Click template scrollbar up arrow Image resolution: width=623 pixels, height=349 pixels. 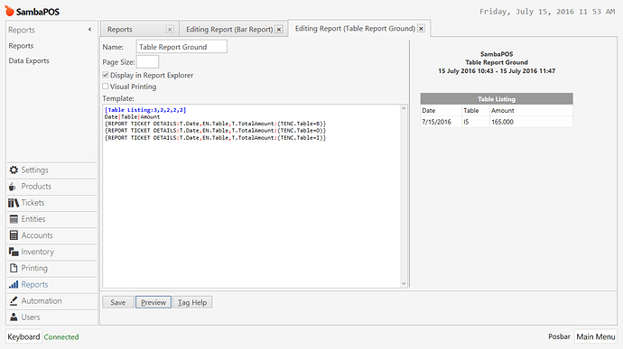[404, 108]
